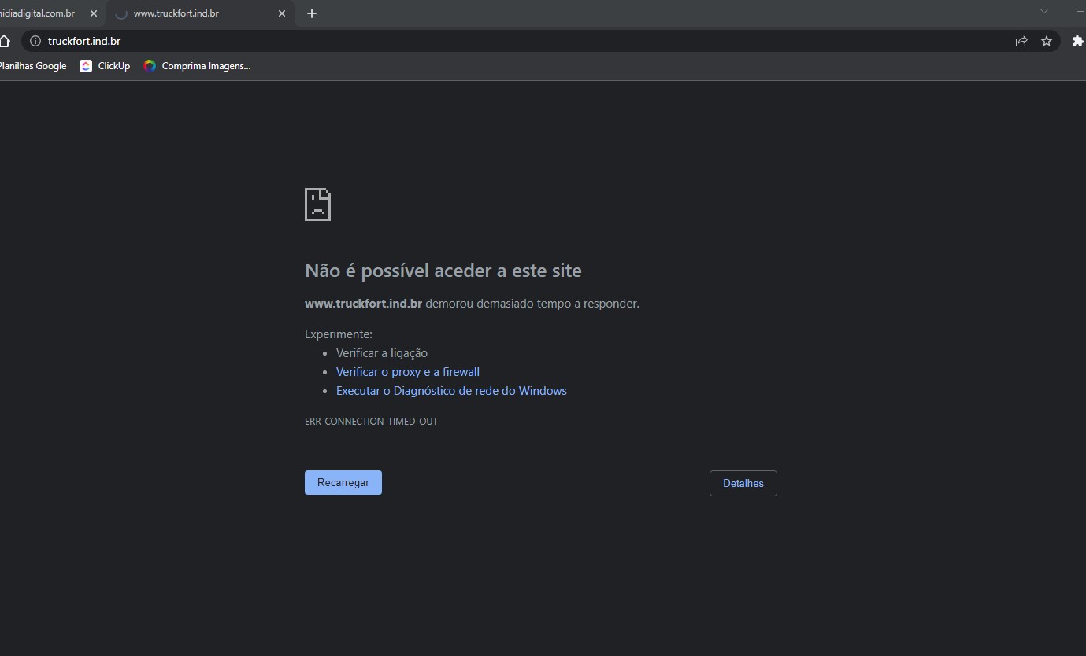Click the sad page error icon
The height and width of the screenshot is (656, 1086).
(317, 205)
